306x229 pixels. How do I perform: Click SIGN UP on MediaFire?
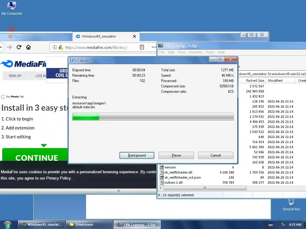click(x=15, y=76)
